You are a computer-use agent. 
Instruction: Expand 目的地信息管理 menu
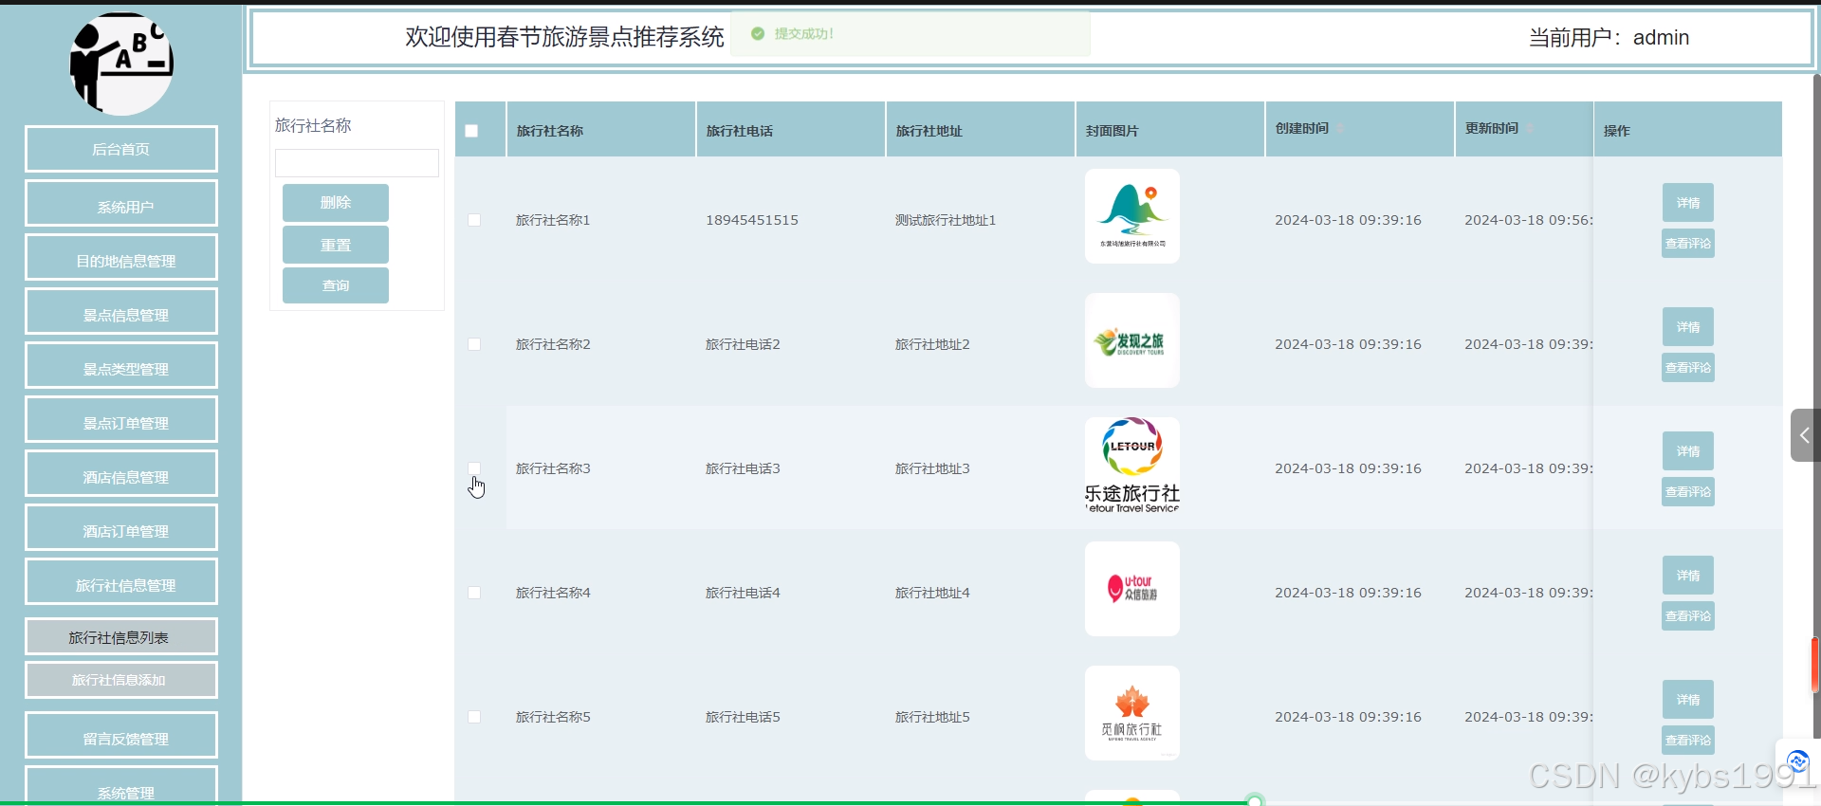121,257
